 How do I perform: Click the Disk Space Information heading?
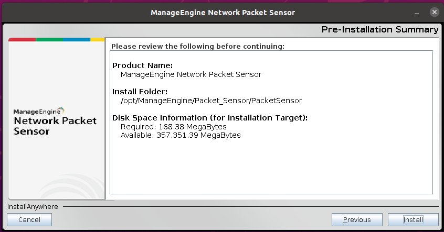click(209, 118)
